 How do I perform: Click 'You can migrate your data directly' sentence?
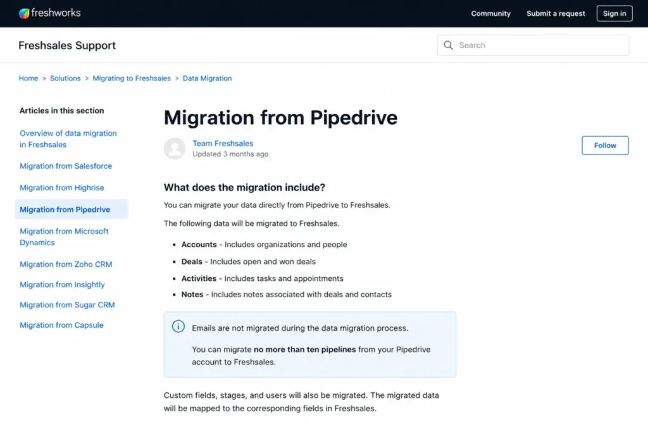pos(277,205)
